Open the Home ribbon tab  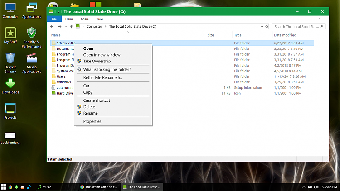click(x=69, y=19)
